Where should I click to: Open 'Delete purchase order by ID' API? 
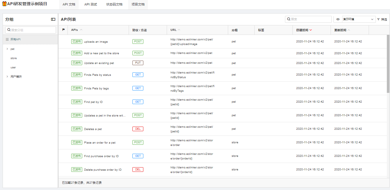pyautogui.click(x=103, y=170)
